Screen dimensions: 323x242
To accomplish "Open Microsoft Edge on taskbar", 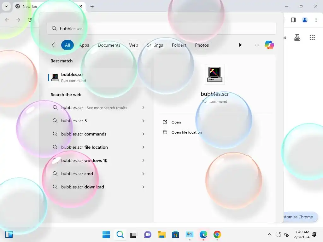I will (x=203, y=234).
